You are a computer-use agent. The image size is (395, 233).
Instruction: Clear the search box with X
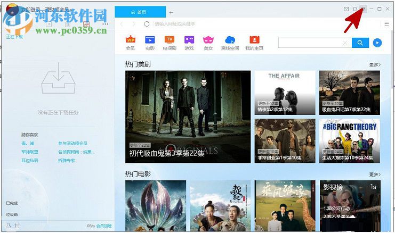[345, 43]
